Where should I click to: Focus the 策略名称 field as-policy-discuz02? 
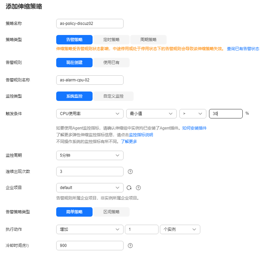(90, 24)
